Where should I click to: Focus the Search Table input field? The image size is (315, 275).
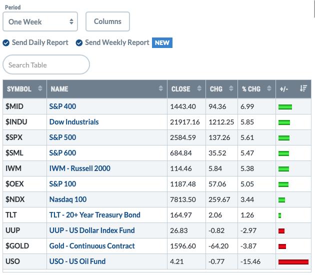46,64
